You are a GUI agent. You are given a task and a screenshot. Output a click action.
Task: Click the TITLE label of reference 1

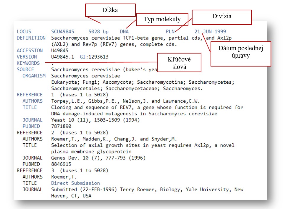coord(30,107)
